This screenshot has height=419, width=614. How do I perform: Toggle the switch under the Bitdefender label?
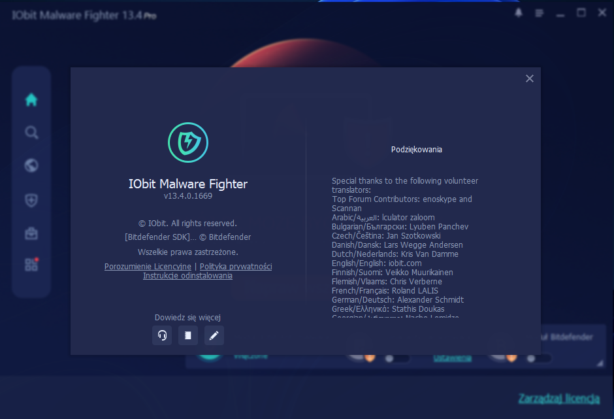pyautogui.click(x=540, y=358)
